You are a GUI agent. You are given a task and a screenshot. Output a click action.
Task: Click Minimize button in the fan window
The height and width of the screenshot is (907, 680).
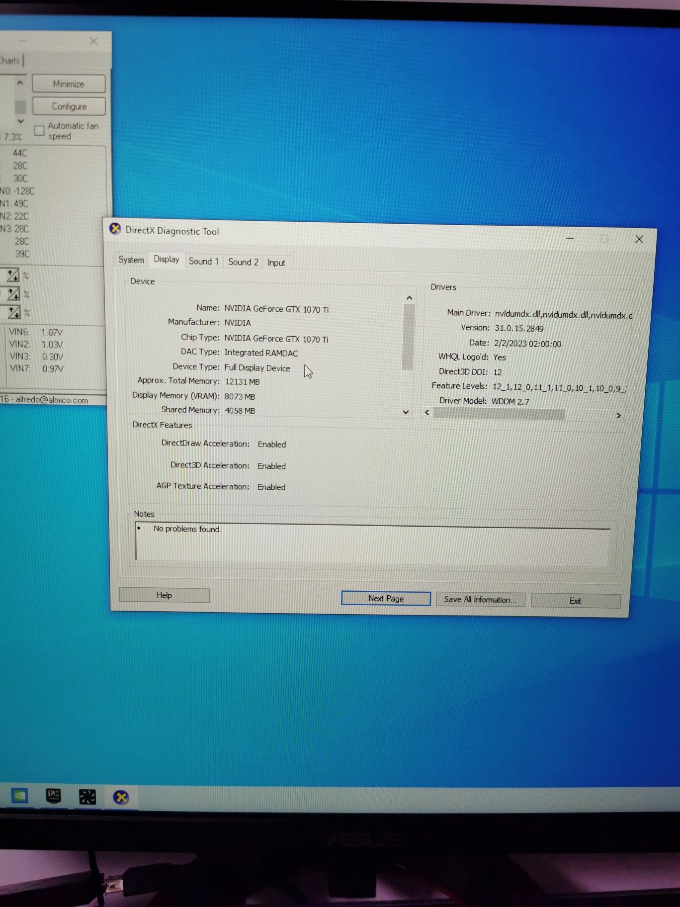point(69,84)
